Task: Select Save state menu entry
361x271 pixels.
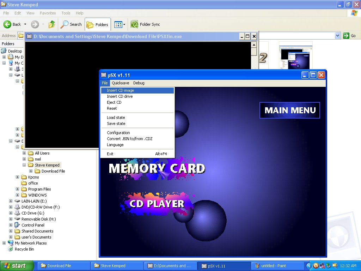Action: (137, 124)
